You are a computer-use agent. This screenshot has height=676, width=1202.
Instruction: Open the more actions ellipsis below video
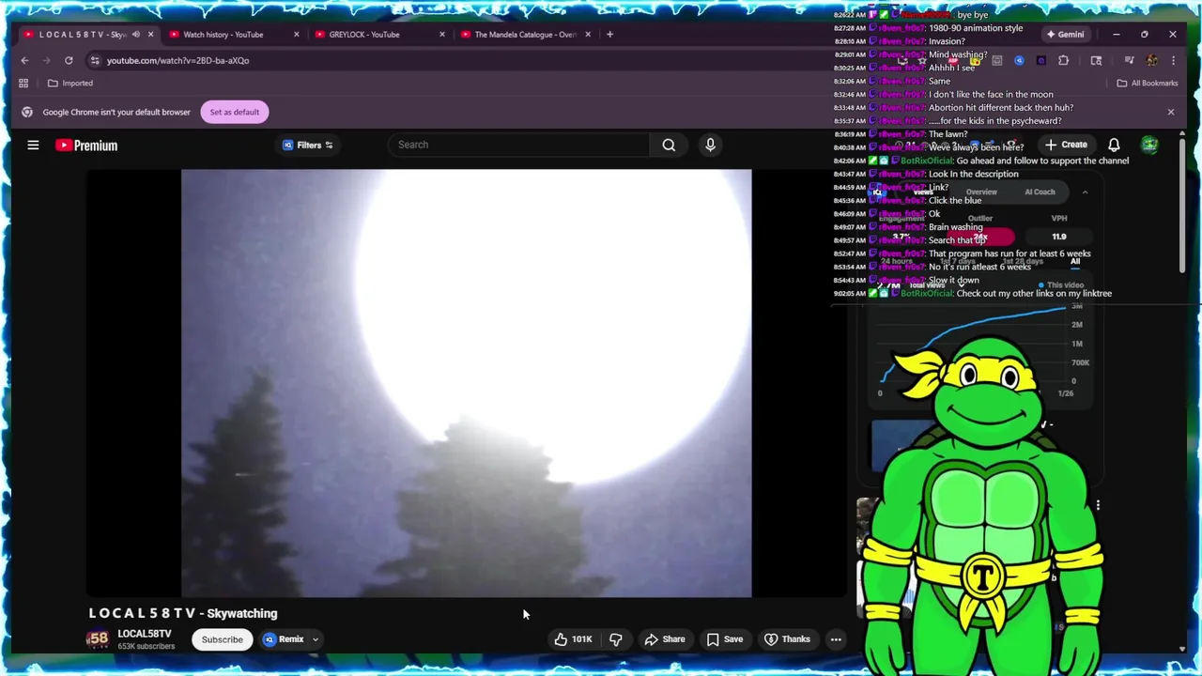[836, 639]
